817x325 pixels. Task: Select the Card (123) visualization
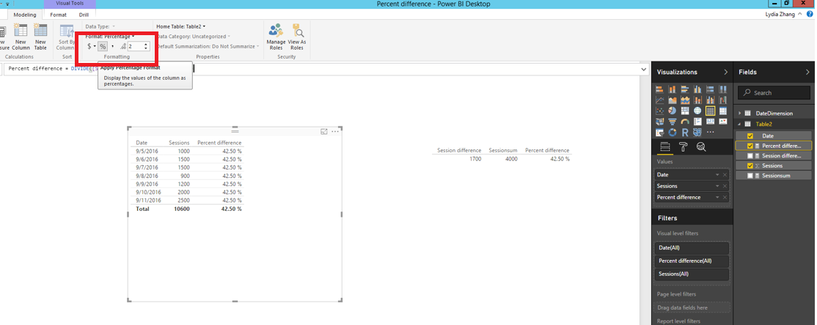coord(710,122)
